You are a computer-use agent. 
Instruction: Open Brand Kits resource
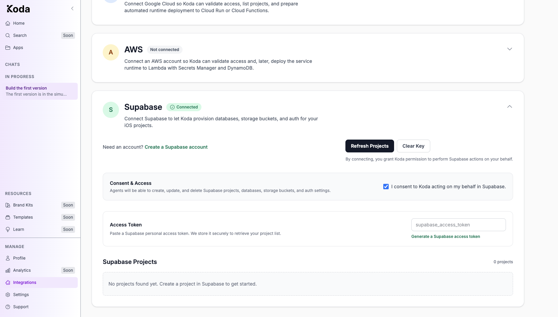[x=40, y=205]
